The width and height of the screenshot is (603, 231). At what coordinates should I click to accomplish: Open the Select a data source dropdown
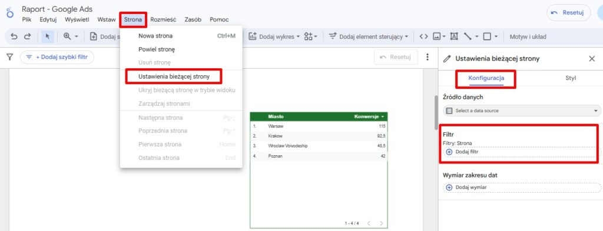click(522, 111)
